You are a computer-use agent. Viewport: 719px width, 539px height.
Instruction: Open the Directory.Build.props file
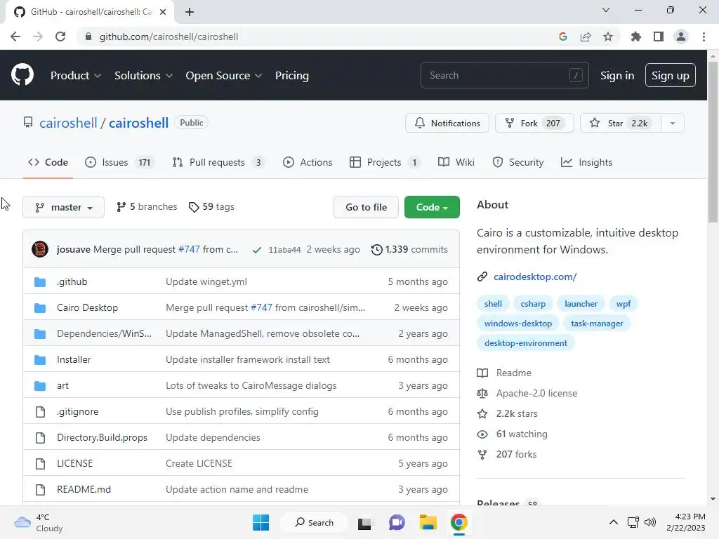pyautogui.click(x=102, y=438)
